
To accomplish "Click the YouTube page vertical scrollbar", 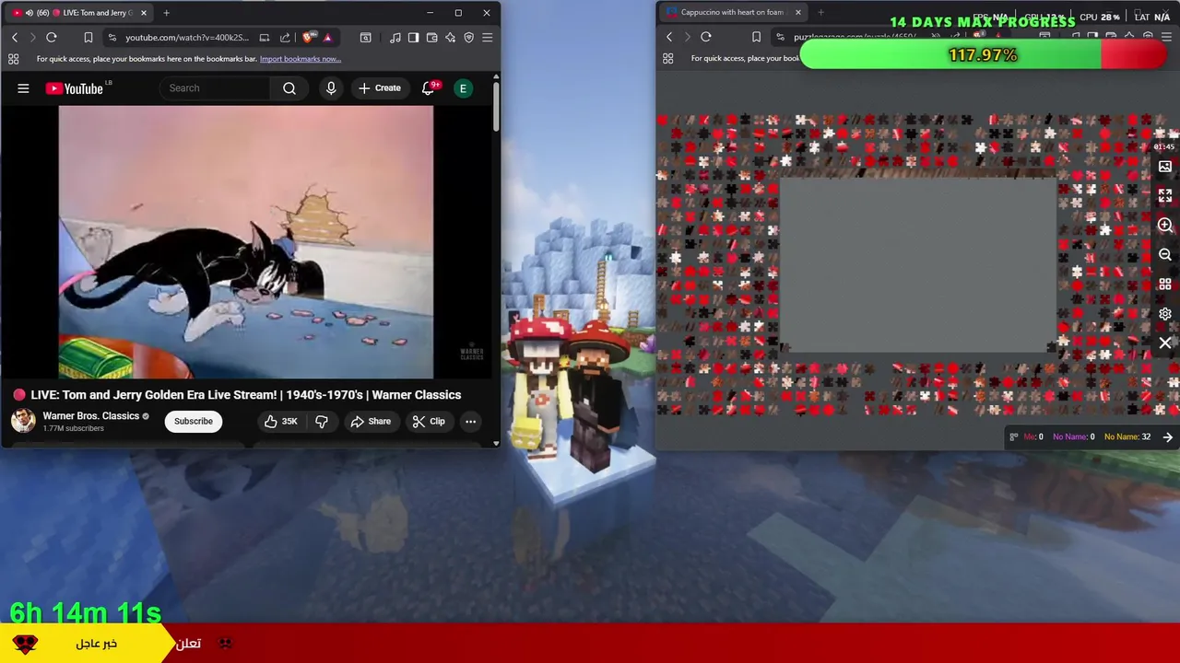I will [x=496, y=106].
